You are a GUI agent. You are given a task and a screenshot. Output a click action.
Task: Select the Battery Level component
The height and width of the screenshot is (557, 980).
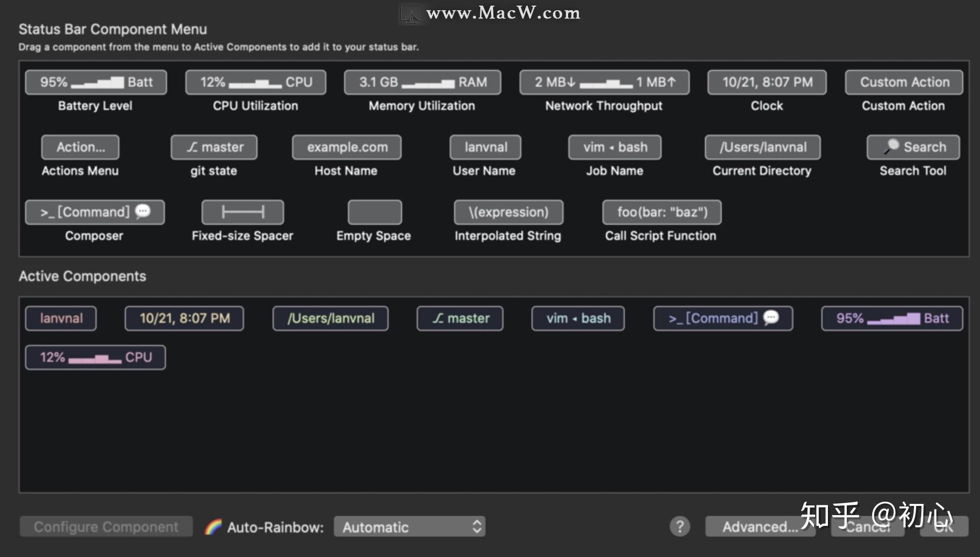tap(95, 82)
